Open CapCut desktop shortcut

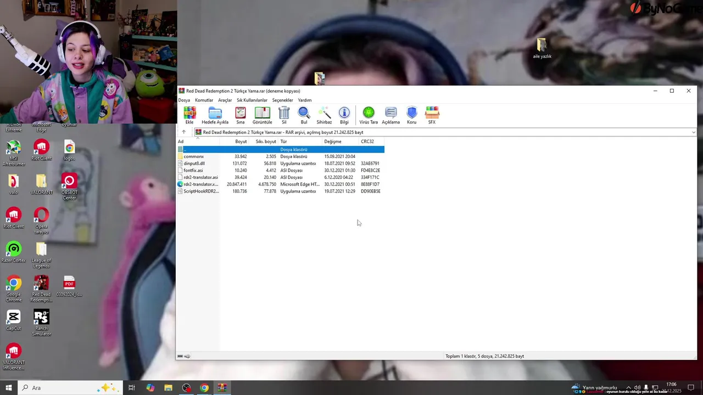click(x=14, y=321)
